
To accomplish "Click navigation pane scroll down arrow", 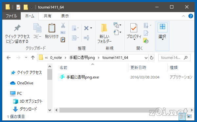I will (x=50, y=110).
